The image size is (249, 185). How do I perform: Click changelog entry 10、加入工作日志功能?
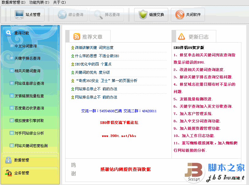[x=194, y=136]
